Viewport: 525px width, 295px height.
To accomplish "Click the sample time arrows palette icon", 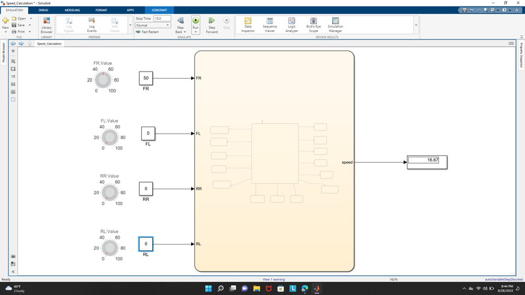I will 13,77.
